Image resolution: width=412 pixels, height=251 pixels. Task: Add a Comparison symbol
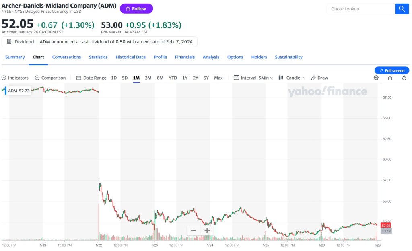pos(50,78)
